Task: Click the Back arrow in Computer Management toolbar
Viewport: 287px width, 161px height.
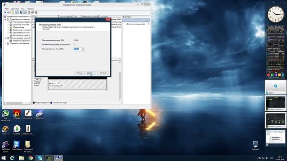Action: pos(5,13)
